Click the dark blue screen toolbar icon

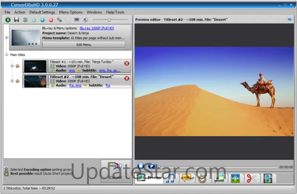tap(77, 20)
